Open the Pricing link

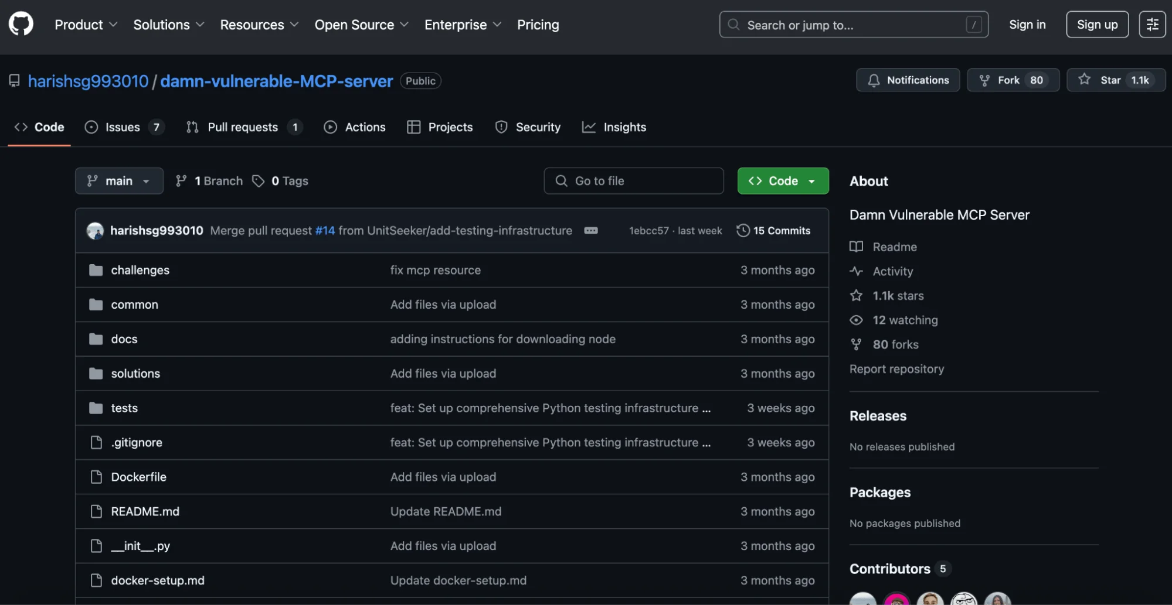pos(538,25)
